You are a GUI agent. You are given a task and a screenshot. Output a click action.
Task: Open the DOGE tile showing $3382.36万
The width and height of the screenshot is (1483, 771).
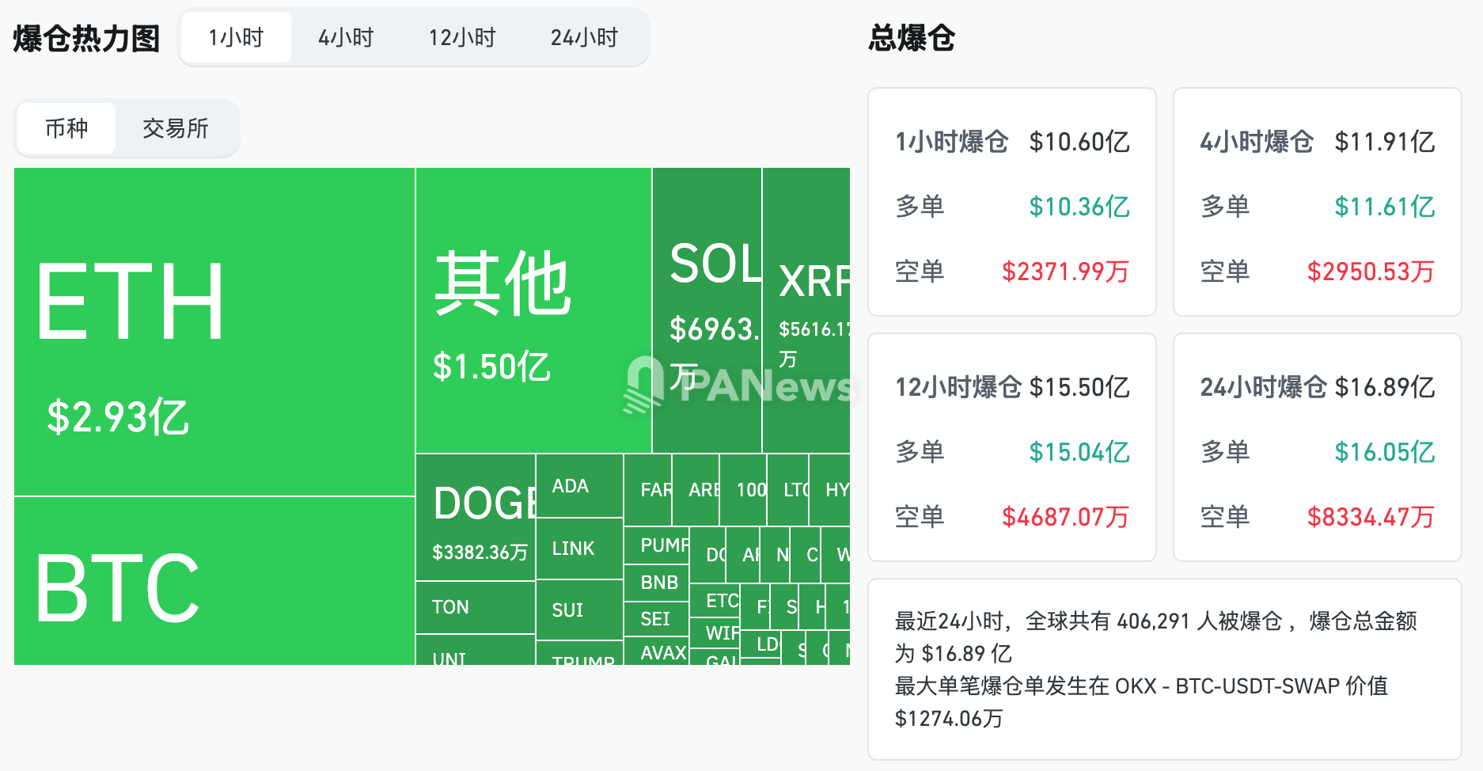coord(476,518)
